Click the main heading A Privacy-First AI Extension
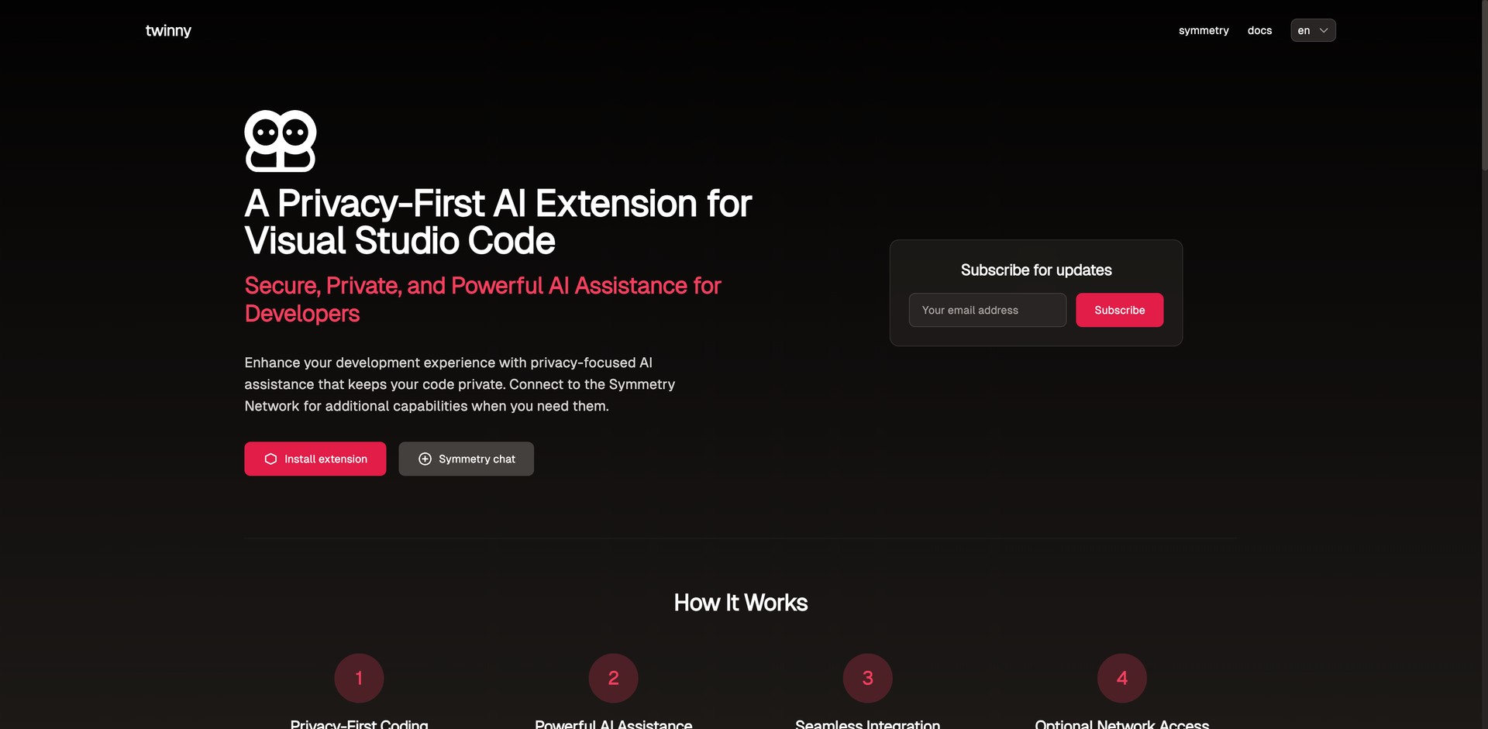Image resolution: width=1488 pixels, height=729 pixels. coord(498,222)
